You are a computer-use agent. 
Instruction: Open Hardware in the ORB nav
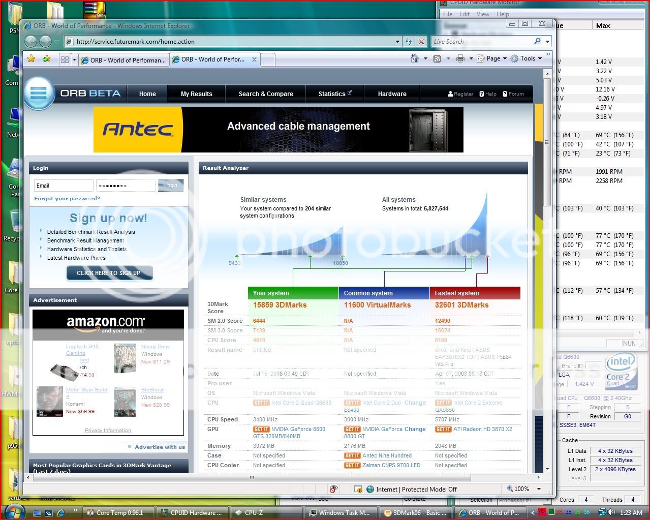[392, 94]
